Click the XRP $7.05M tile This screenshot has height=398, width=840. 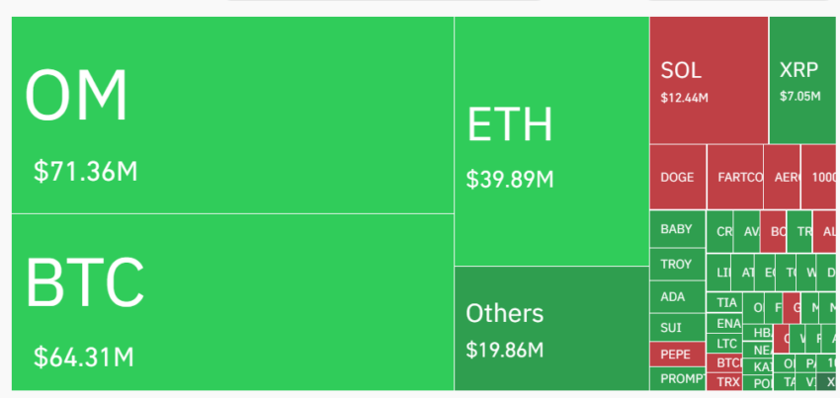(x=804, y=80)
